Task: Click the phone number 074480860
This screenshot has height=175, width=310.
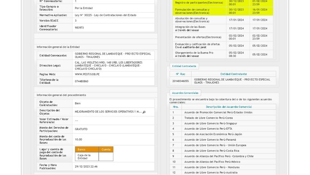Action: tap(81, 81)
